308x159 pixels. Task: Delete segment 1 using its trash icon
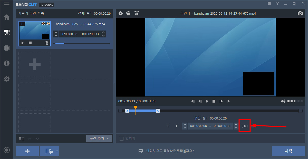click(47, 43)
